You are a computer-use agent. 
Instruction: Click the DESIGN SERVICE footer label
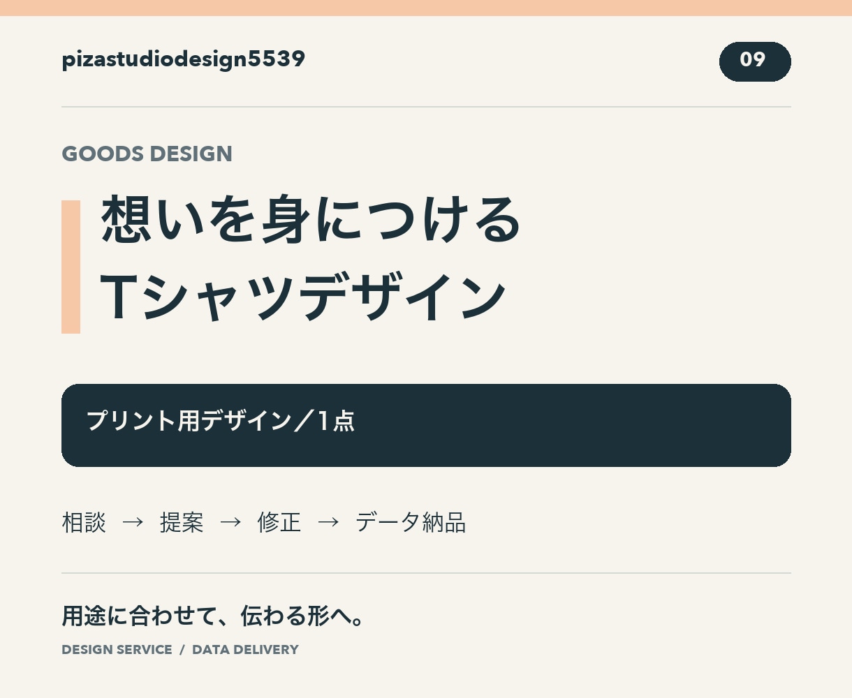click(x=117, y=650)
